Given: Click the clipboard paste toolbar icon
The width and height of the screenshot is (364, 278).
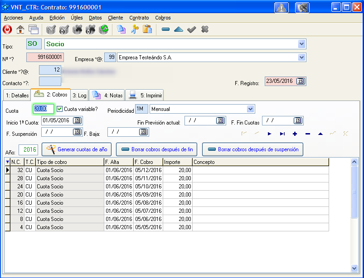Looking at the screenshot, I should click(x=147, y=29).
